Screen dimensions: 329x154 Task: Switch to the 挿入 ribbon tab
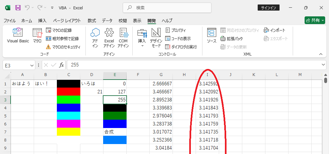[42, 21]
